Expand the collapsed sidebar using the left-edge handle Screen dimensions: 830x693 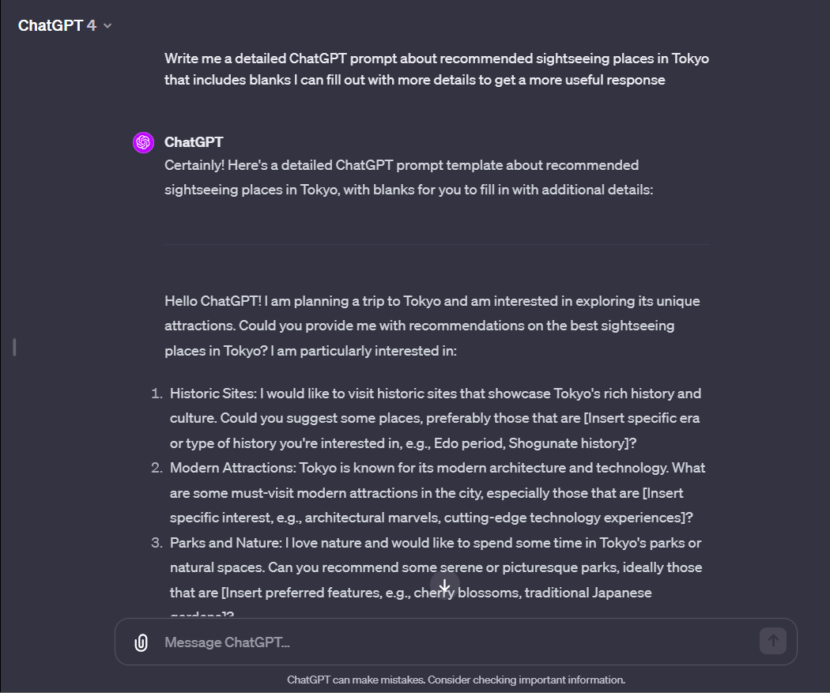[13, 346]
